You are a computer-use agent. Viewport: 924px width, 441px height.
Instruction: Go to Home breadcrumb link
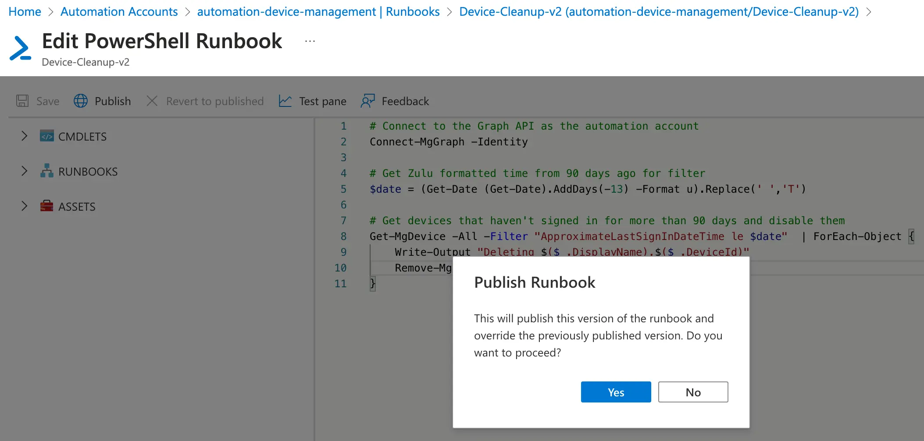25,11
